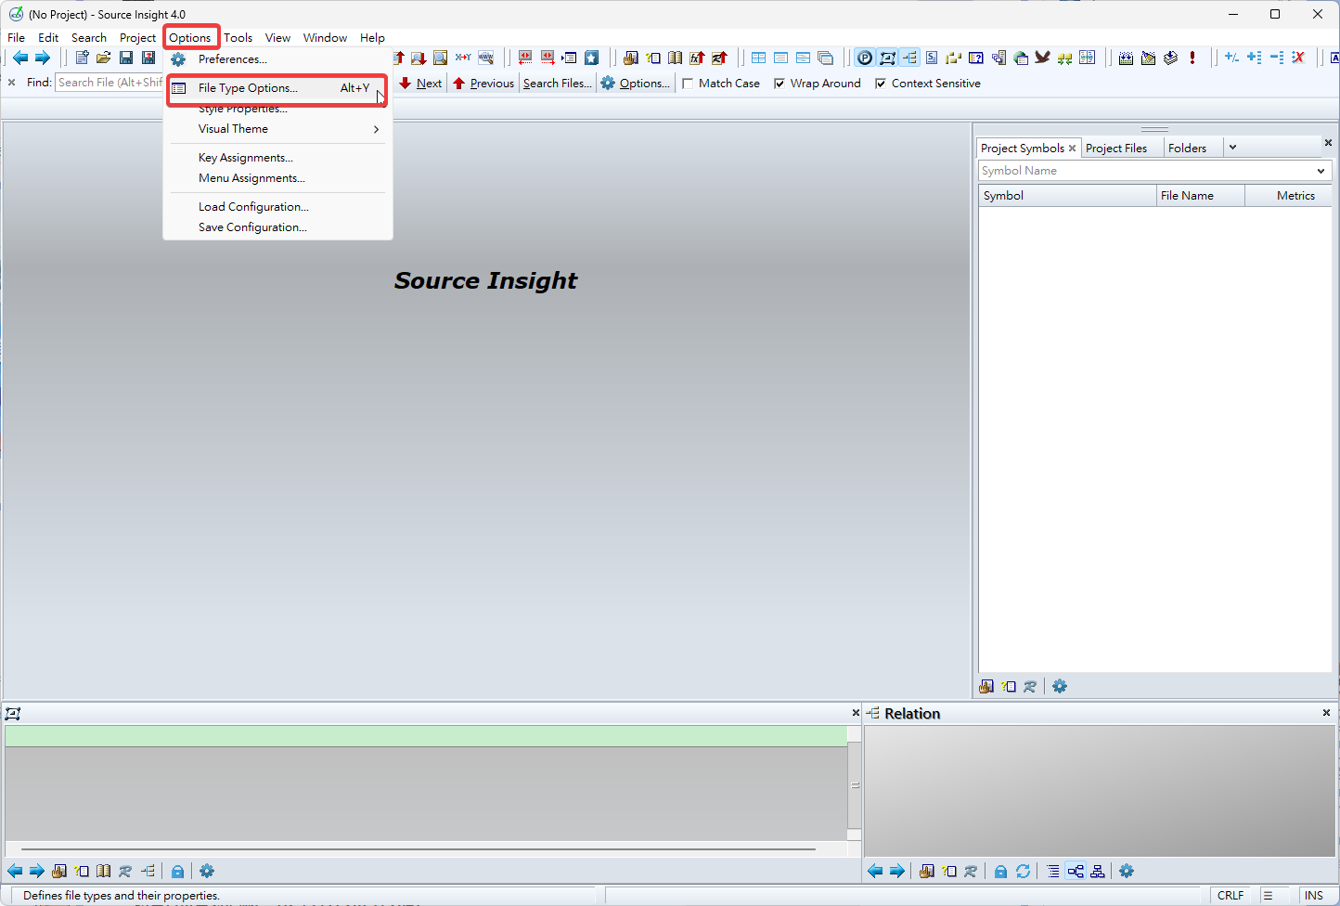Close the Find search bar
Image resolution: width=1340 pixels, height=906 pixels.
pos(11,83)
